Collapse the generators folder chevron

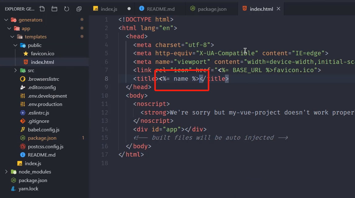pos(6,20)
